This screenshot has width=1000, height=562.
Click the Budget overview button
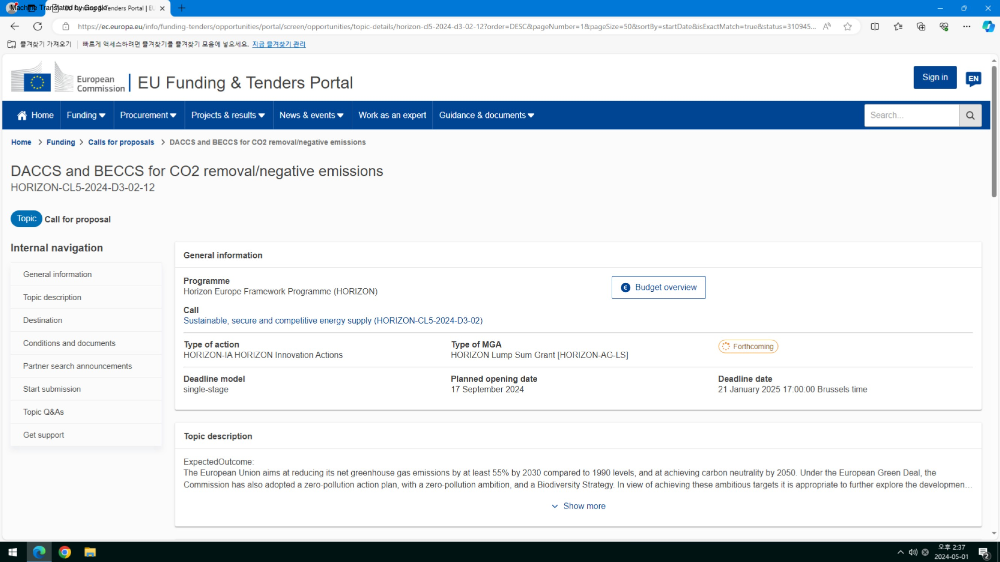(658, 287)
